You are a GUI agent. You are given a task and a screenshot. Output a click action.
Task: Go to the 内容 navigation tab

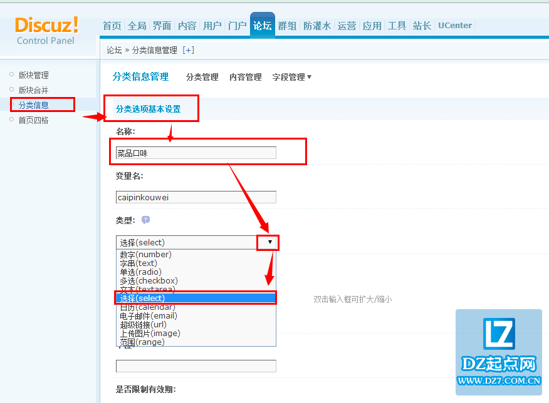pyautogui.click(x=187, y=26)
